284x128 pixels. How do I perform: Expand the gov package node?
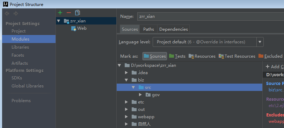coord(140,95)
